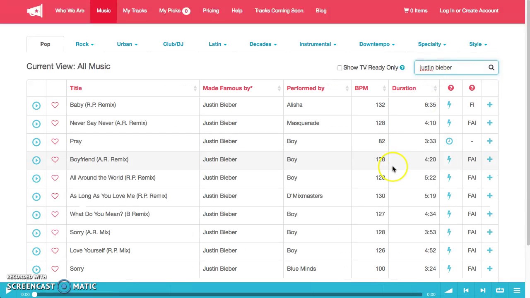
Task: Add Love Yourself (R.P. Mix) with plus
Action: coord(490,250)
